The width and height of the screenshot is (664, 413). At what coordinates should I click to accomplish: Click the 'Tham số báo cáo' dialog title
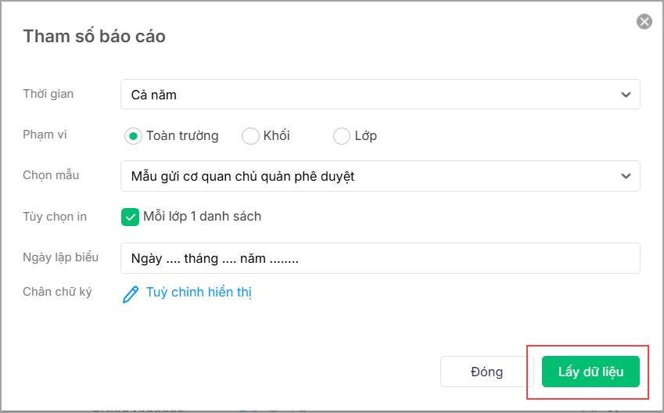click(94, 36)
